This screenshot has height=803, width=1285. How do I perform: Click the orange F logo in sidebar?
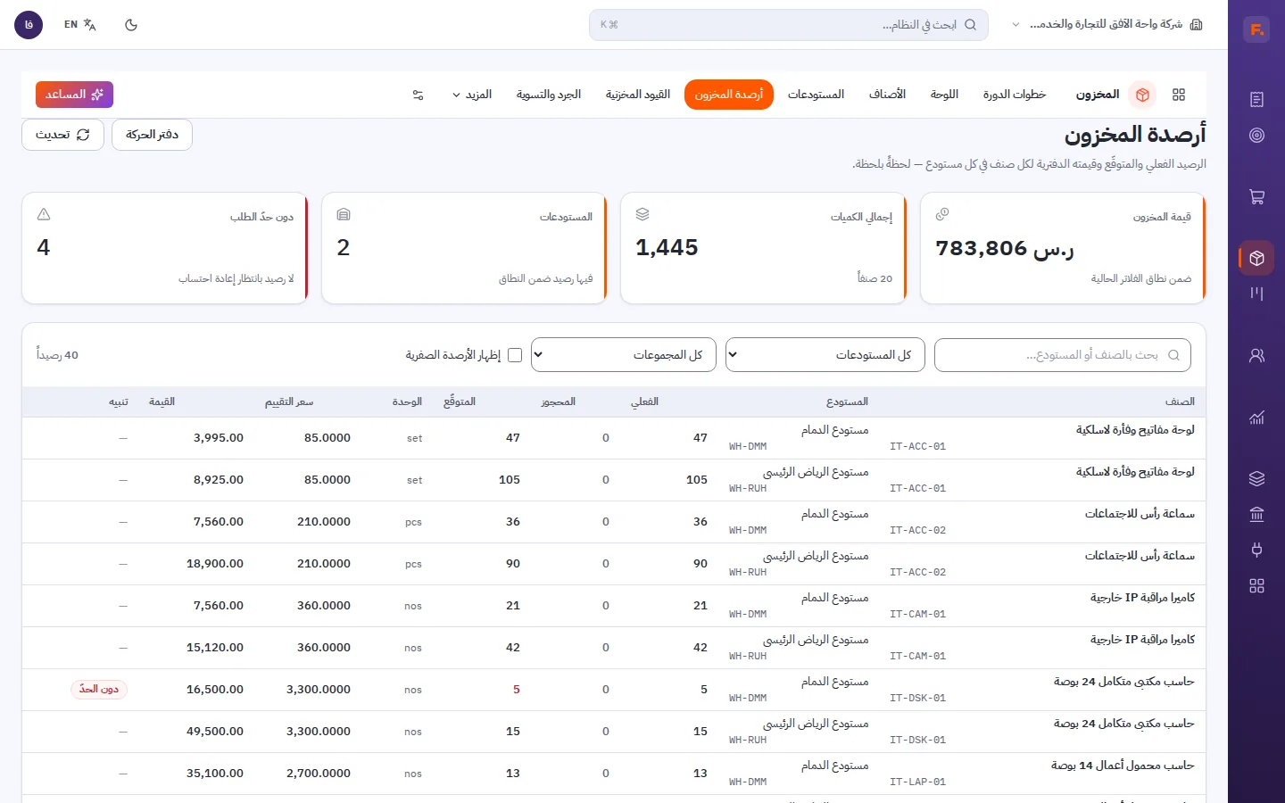click(x=1256, y=29)
